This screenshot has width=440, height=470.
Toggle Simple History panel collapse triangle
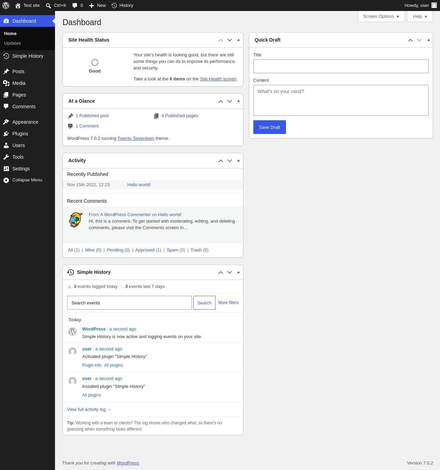[239, 272]
